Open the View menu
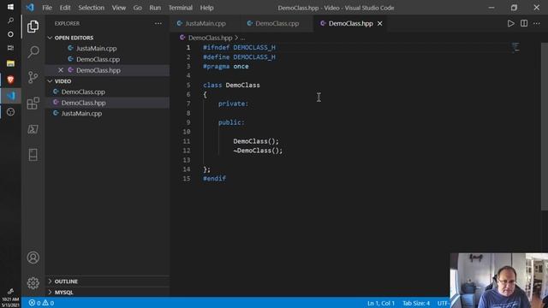The image size is (548, 308). tap(119, 8)
